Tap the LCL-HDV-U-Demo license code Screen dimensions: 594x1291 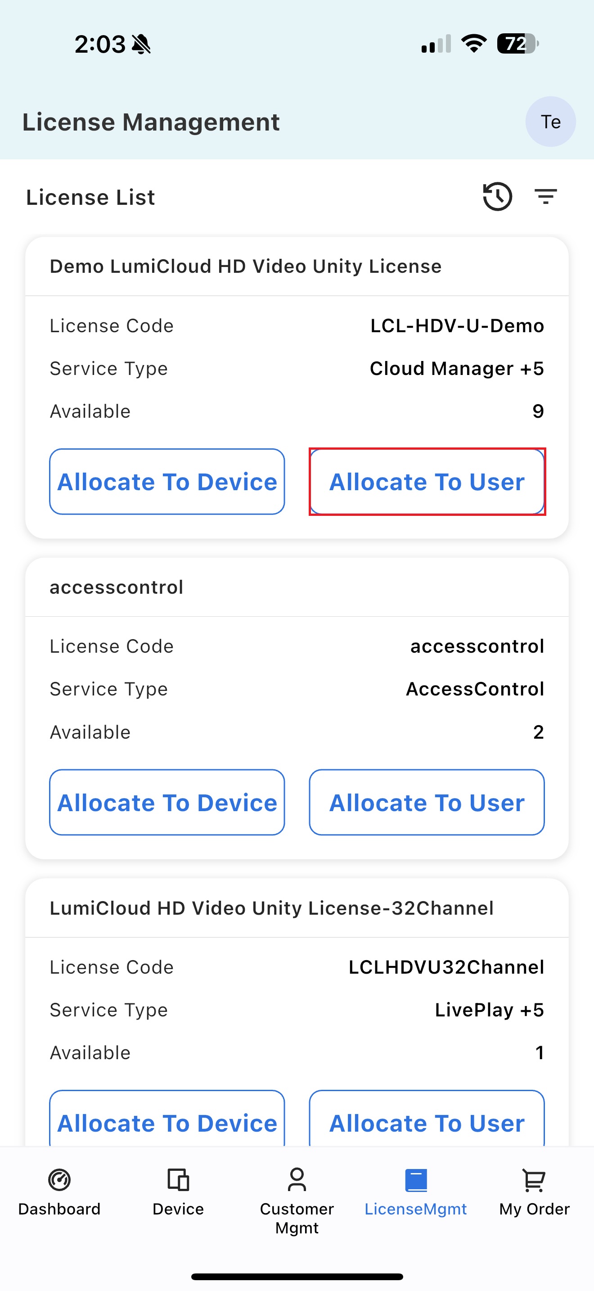click(x=457, y=326)
